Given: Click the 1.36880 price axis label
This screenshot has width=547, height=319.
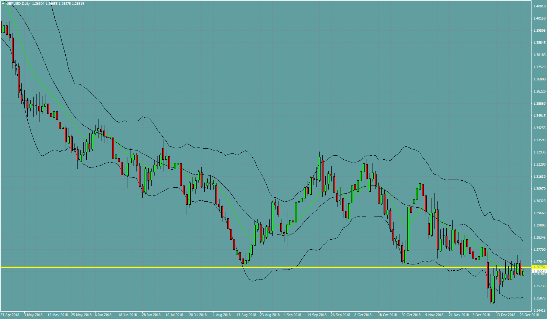Looking at the screenshot, I should 539,79.
